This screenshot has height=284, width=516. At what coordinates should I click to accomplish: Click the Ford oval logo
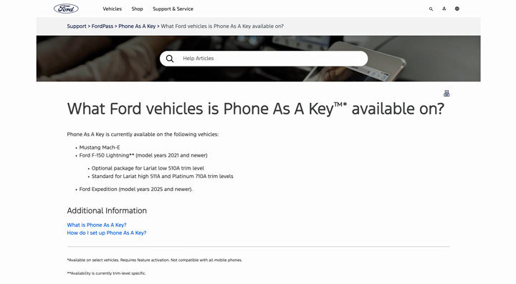click(66, 9)
